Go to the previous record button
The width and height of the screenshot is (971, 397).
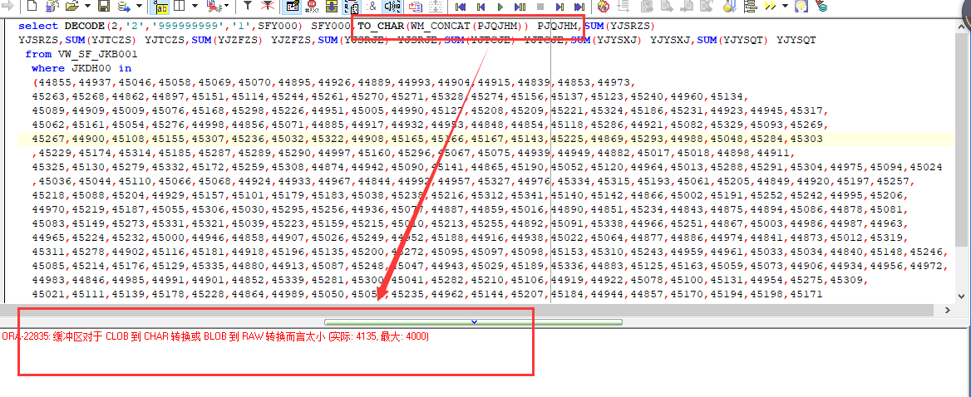[480, 7]
